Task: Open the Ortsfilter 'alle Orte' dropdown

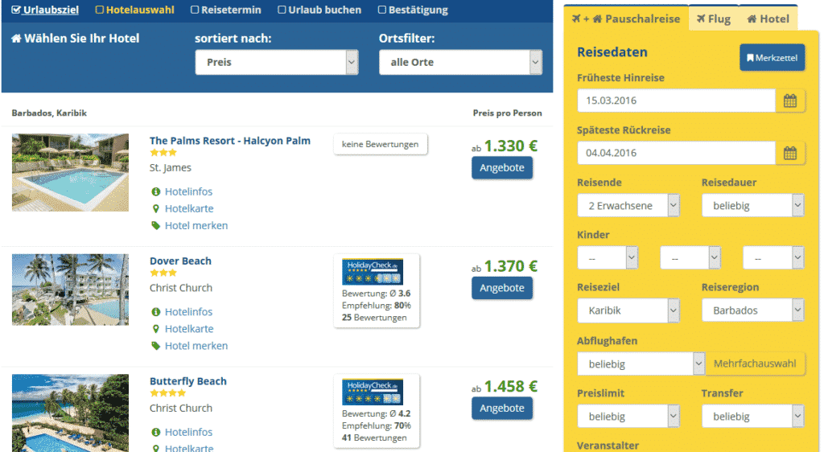Action: (x=460, y=63)
